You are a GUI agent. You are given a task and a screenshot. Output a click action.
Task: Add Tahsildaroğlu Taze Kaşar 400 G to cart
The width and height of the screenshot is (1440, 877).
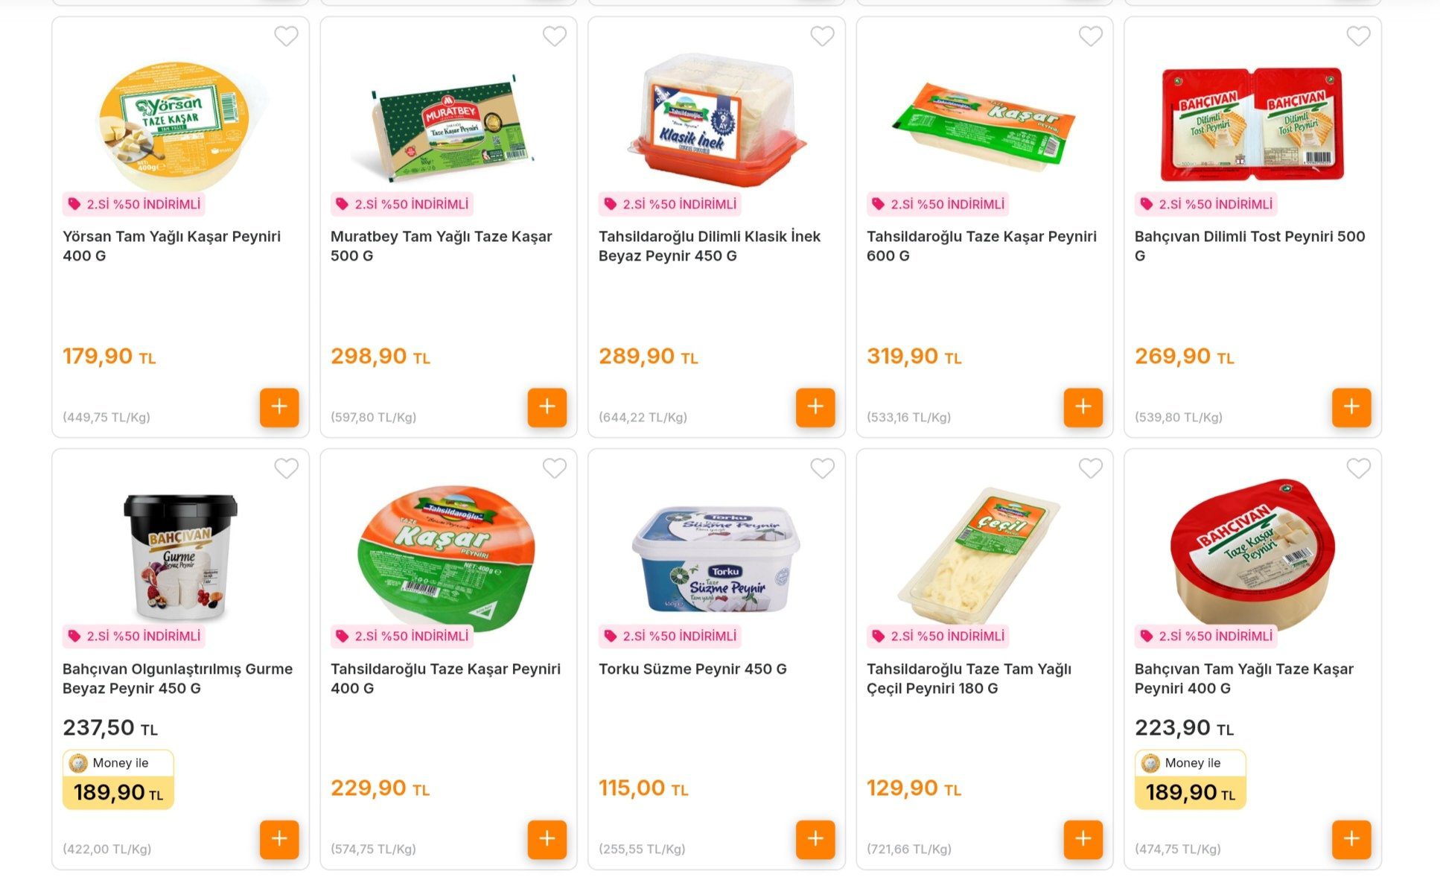click(x=547, y=839)
